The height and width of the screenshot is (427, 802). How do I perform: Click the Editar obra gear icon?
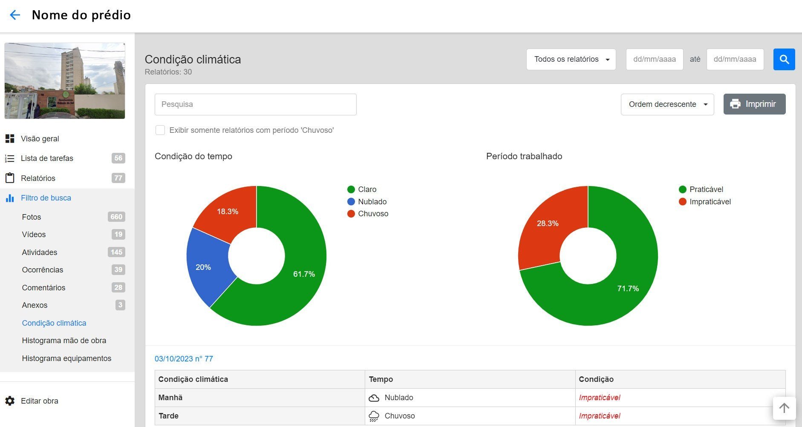(10, 401)
